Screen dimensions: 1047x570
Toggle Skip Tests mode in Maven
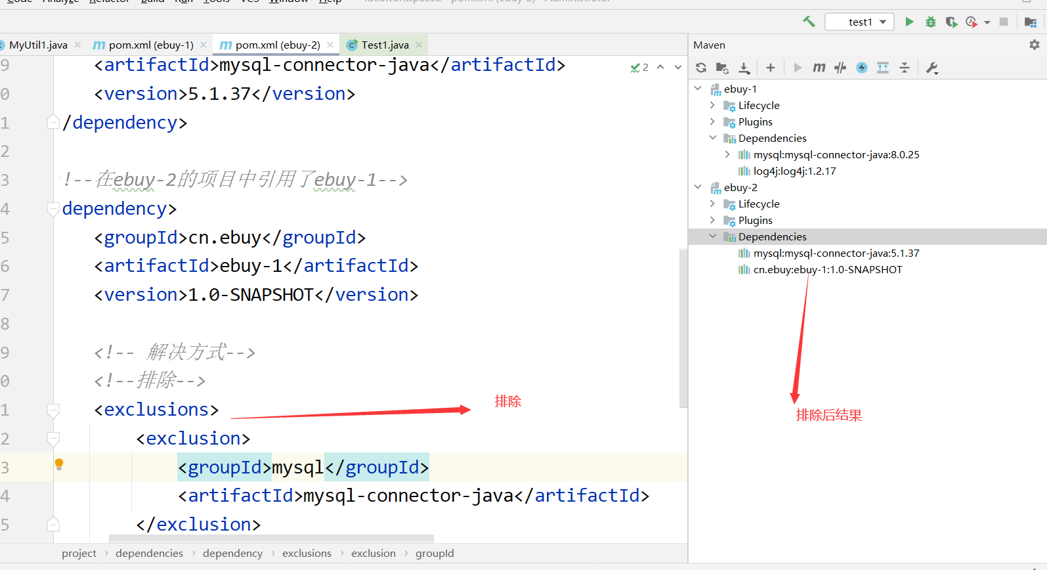tap(840, 68)
